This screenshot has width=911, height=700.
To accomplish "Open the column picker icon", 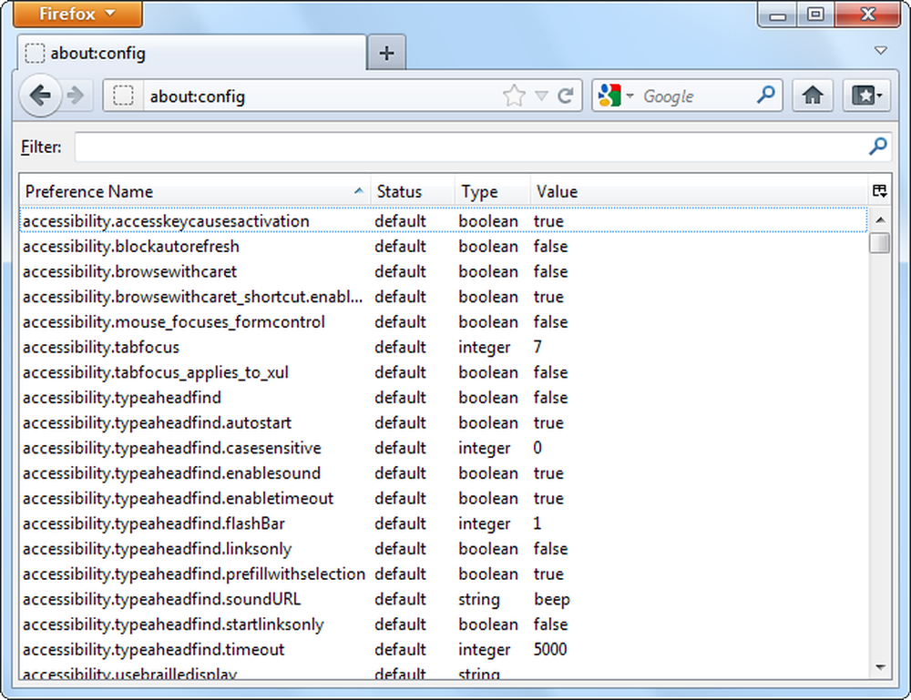I will click(880, 191).
